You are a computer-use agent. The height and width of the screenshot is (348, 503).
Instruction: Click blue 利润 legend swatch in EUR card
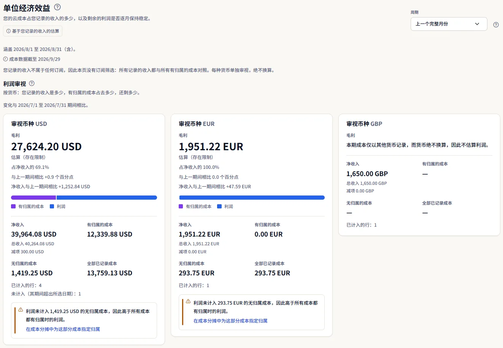219,207
